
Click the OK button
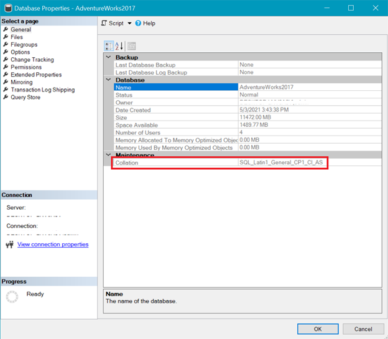[x=318, y=329]
